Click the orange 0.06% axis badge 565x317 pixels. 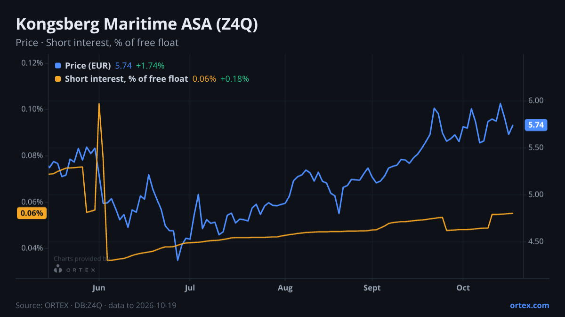pyautogui.click(x=32, y=213)
